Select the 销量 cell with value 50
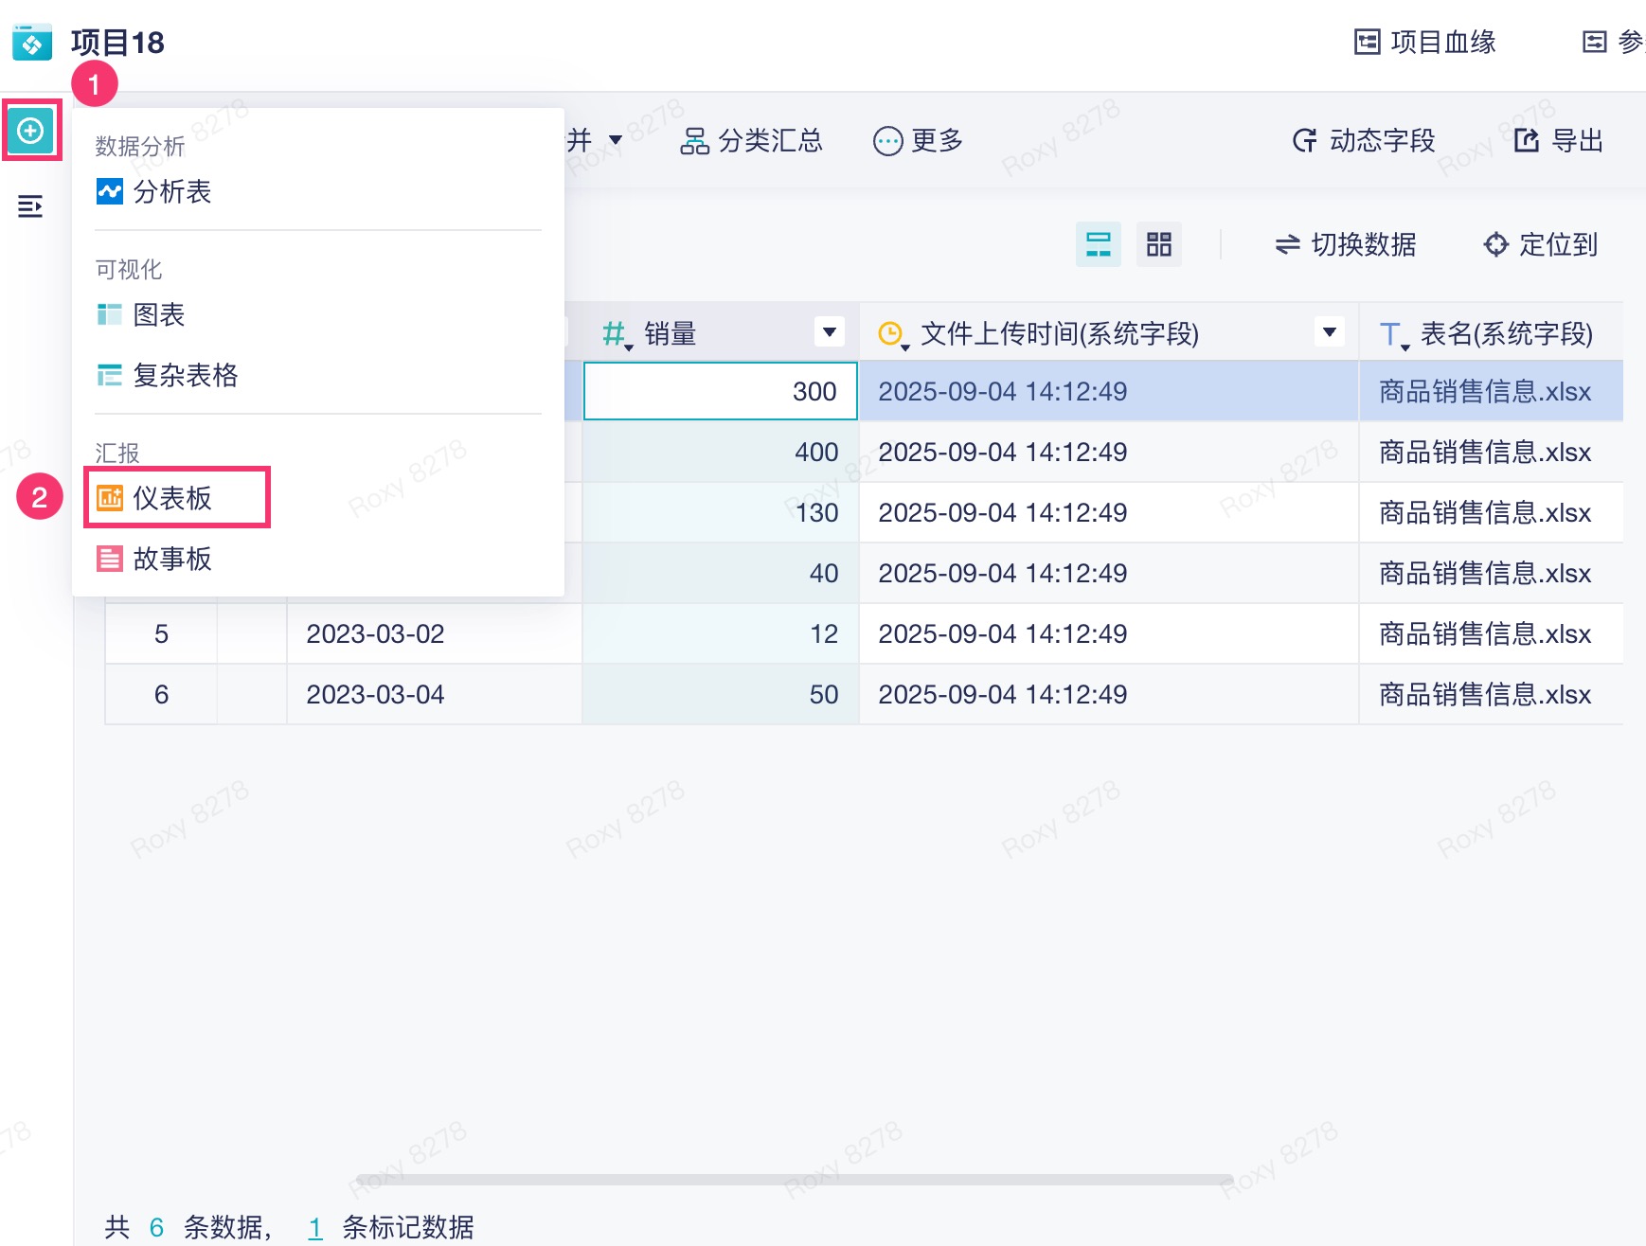The height and width of the screenshot is (1246, 1646). coord(721,694)
